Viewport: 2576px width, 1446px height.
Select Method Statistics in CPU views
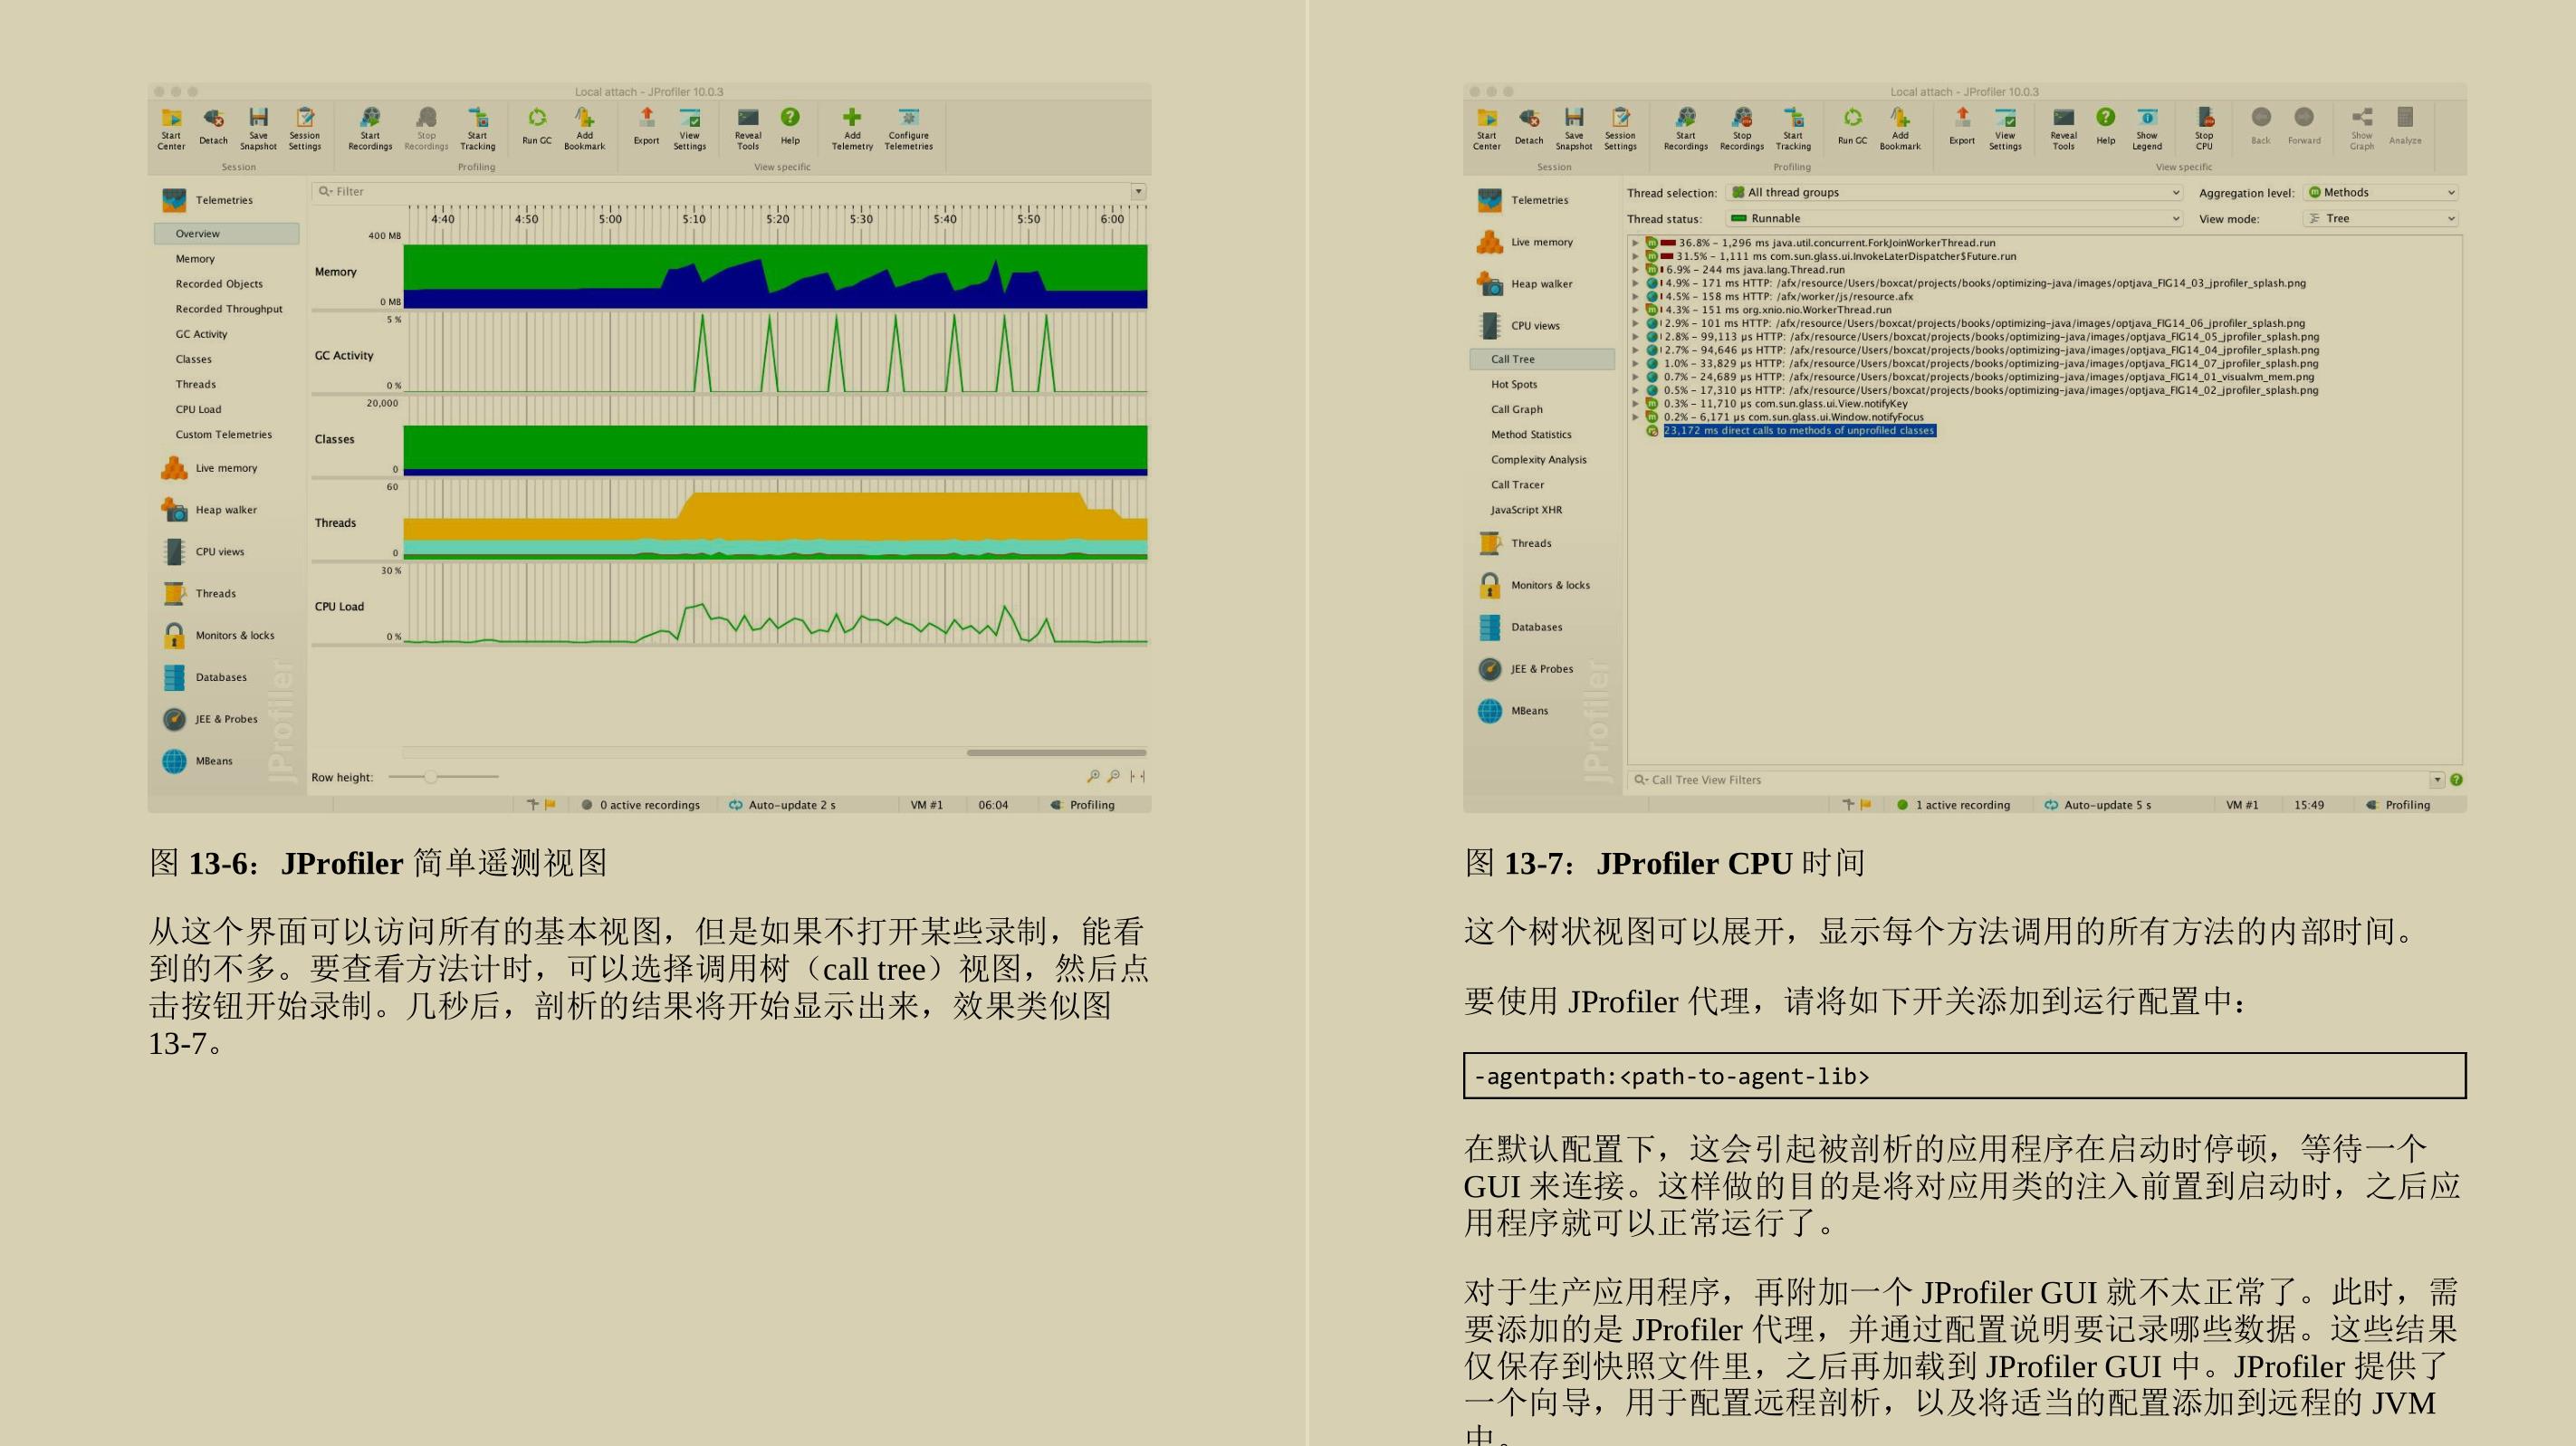[1531, 435]
